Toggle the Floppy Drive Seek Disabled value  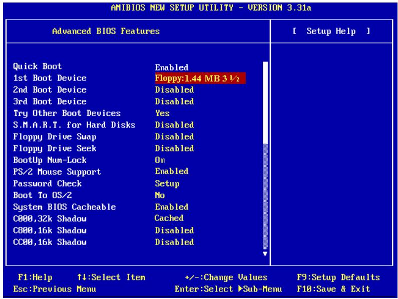(x=174, y=148)
